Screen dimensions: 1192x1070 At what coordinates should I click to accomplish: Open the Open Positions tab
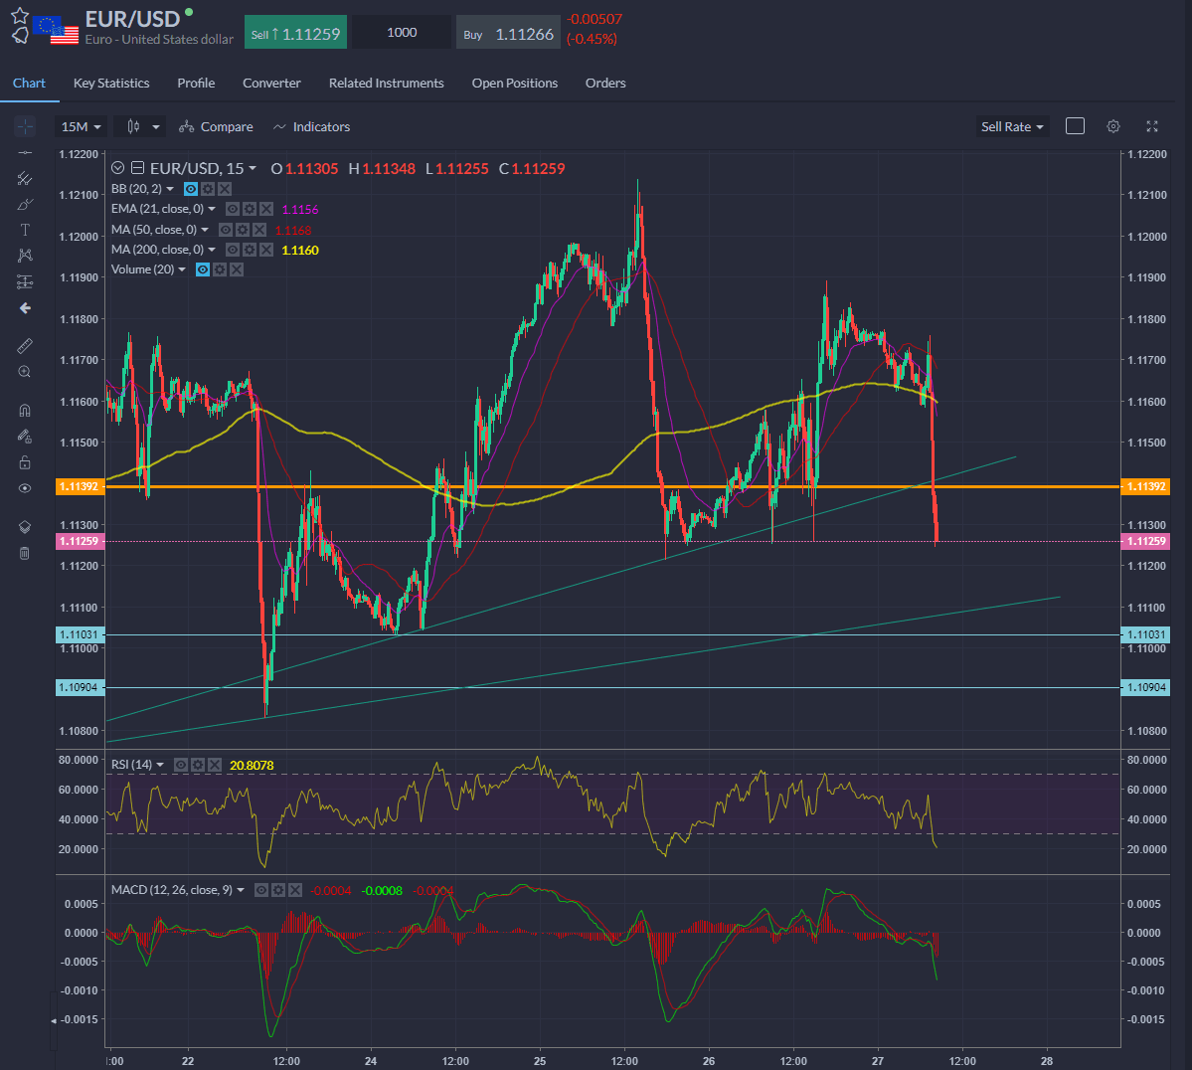514,84
